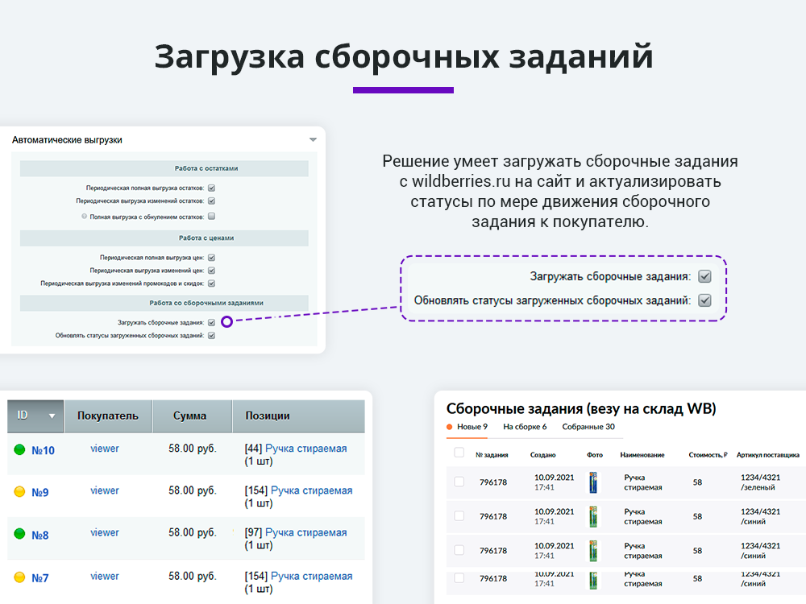Viewport: 806px width, 604px height.
Task: Click the purple circle marker on the settings panel
Action: (227, 322)
